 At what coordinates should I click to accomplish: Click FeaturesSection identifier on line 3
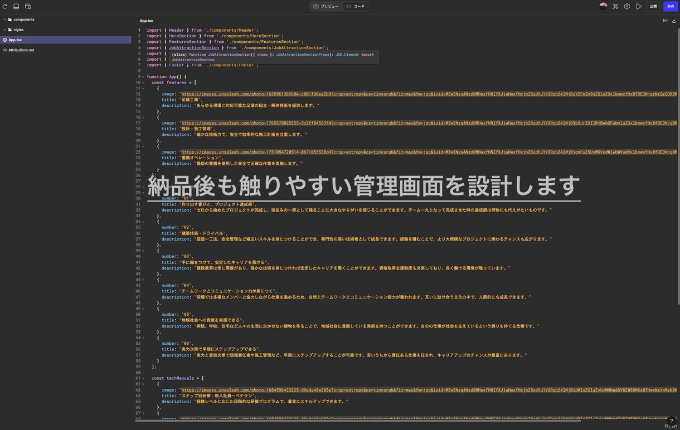point(188,42)
